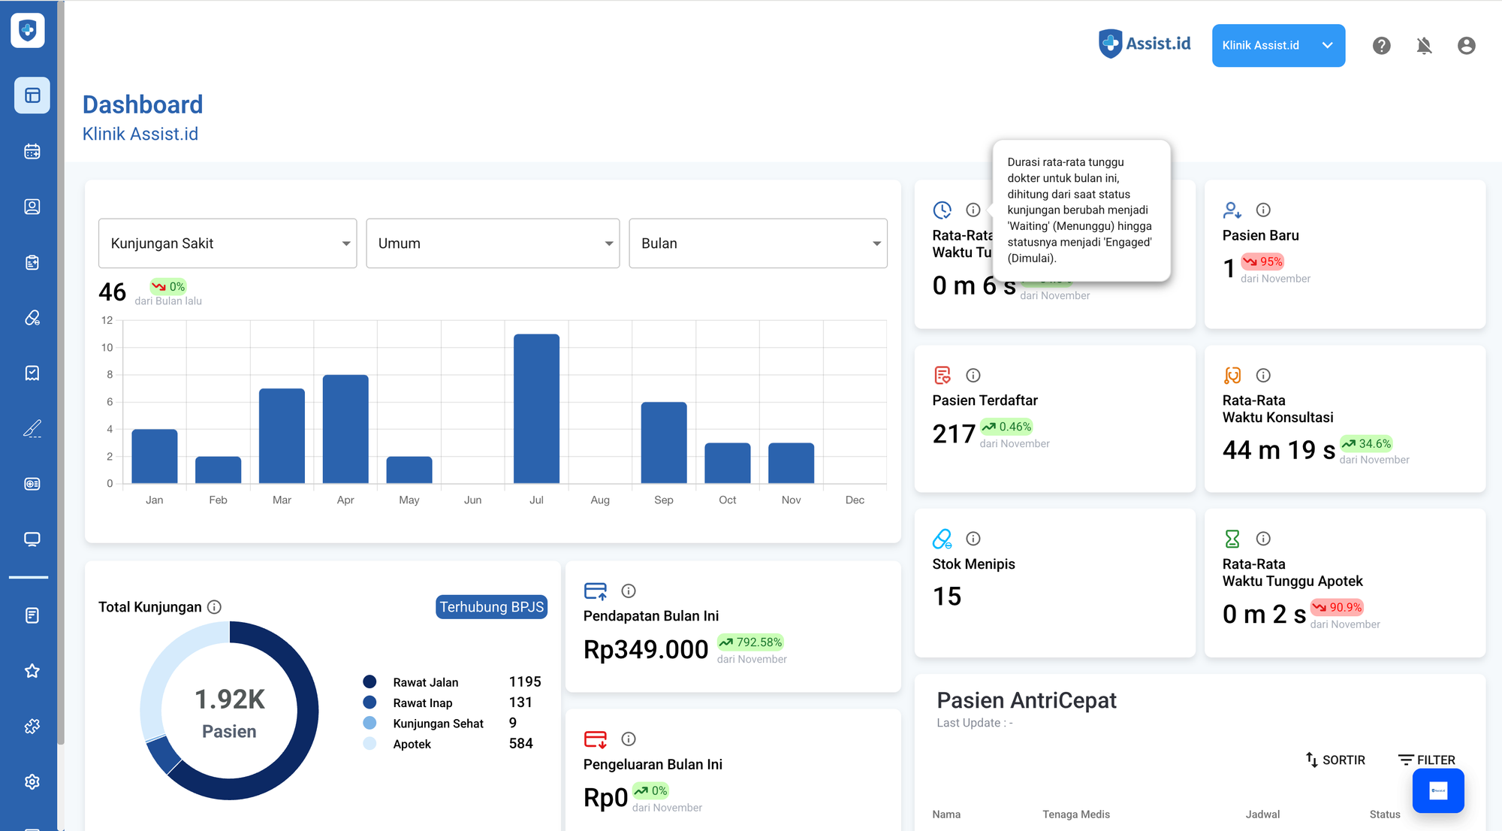The image size is (1502, 831).
Task: Toggle Apotek legend item in chart
Action: [x=412, y=744]
